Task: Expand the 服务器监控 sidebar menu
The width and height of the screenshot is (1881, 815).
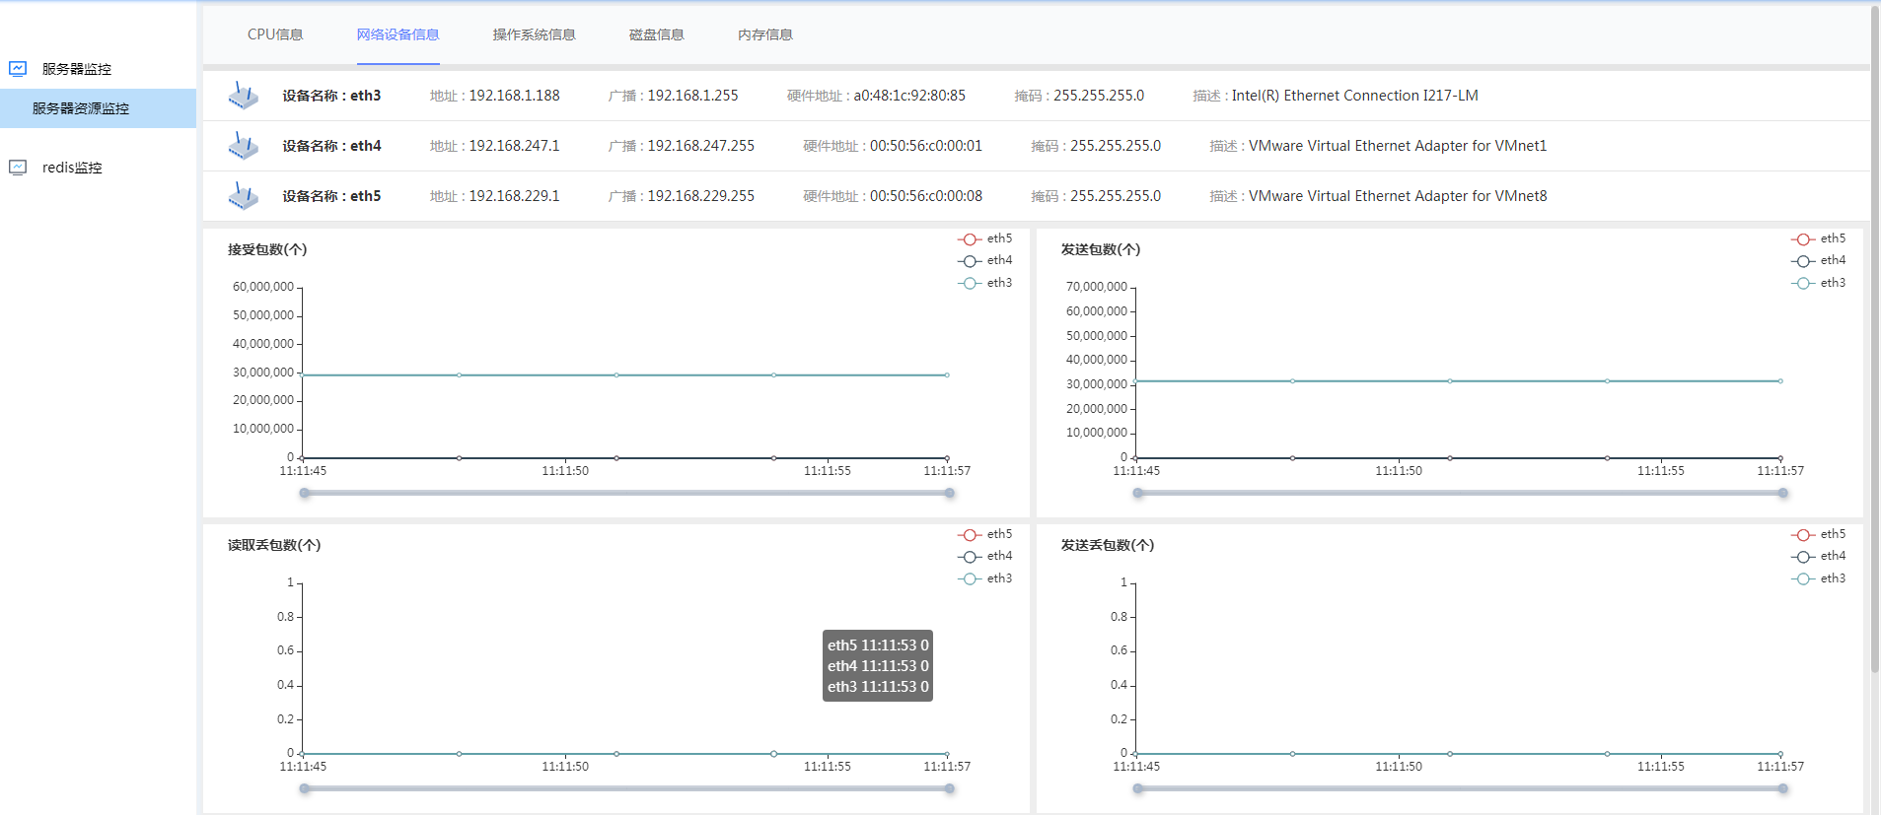Action: (x=77, y=69)
